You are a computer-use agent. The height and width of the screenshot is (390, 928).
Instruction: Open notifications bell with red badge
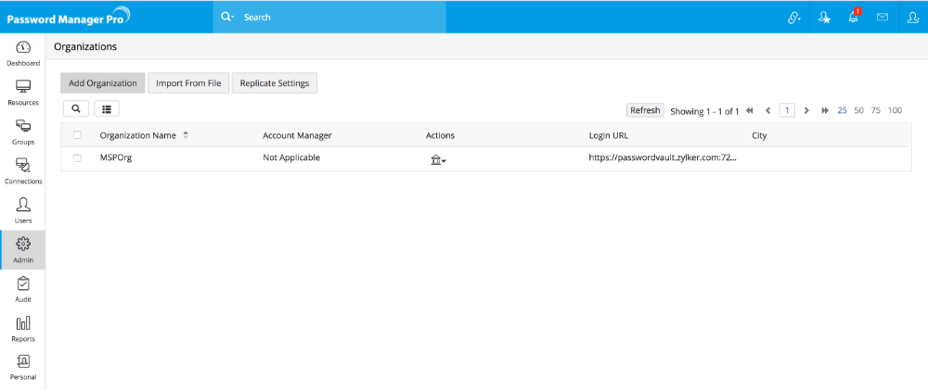[854, 17]
